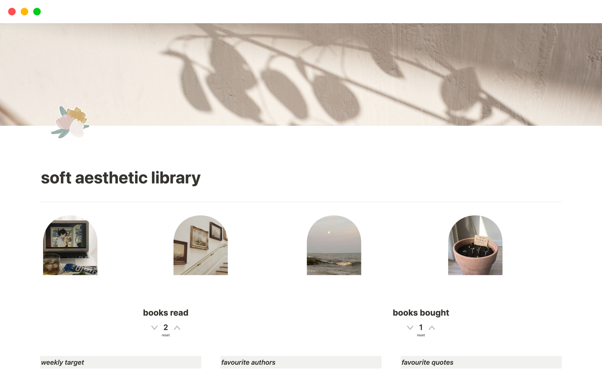Click the books read heading
The height and width of the screenshot is (376, 602).
166,313
